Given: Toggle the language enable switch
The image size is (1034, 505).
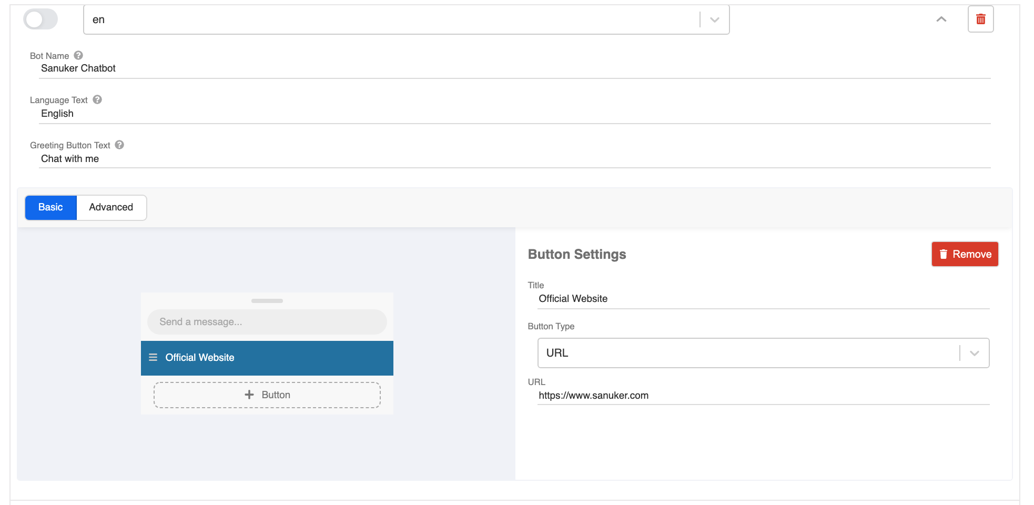Looking at the screenshot, I should coord(40,19).
